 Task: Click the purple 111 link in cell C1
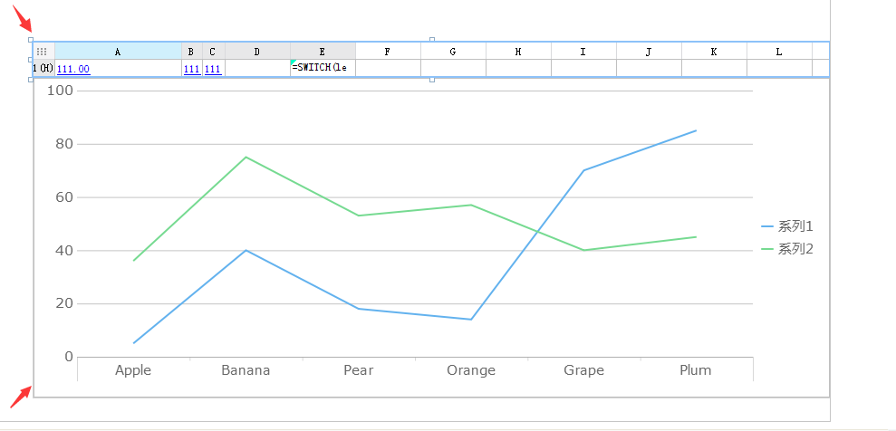coord(212,69)
